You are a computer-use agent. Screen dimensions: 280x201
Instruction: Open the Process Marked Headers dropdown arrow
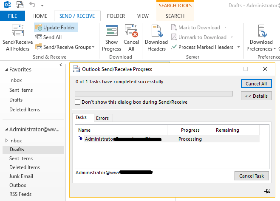tap(238, 47)
